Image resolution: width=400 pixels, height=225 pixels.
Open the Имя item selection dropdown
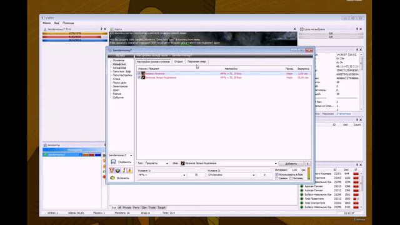coord(276,163)
